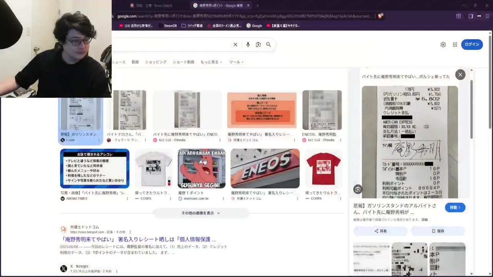Open 「庵野秀明来てやばい」署名入りレシート result title
This screenshot has height=277, width=493.
click(139, 239)
